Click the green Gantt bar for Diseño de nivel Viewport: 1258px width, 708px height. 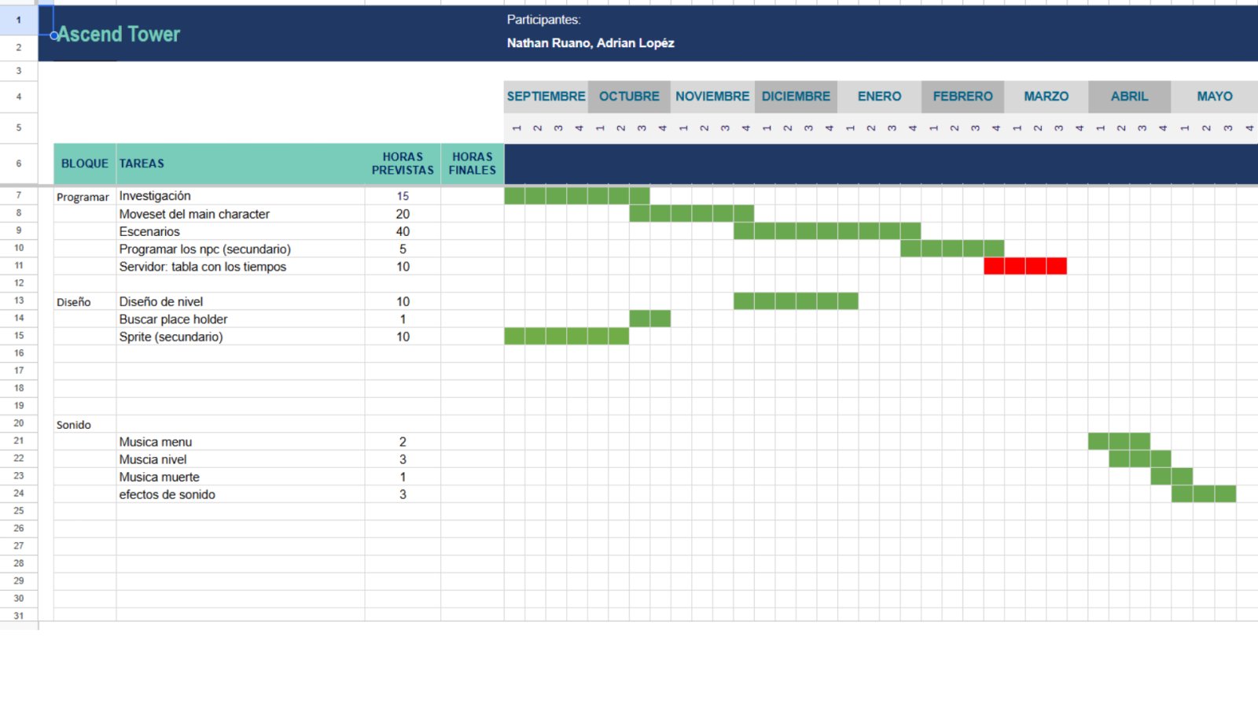(x=796, y=301)
